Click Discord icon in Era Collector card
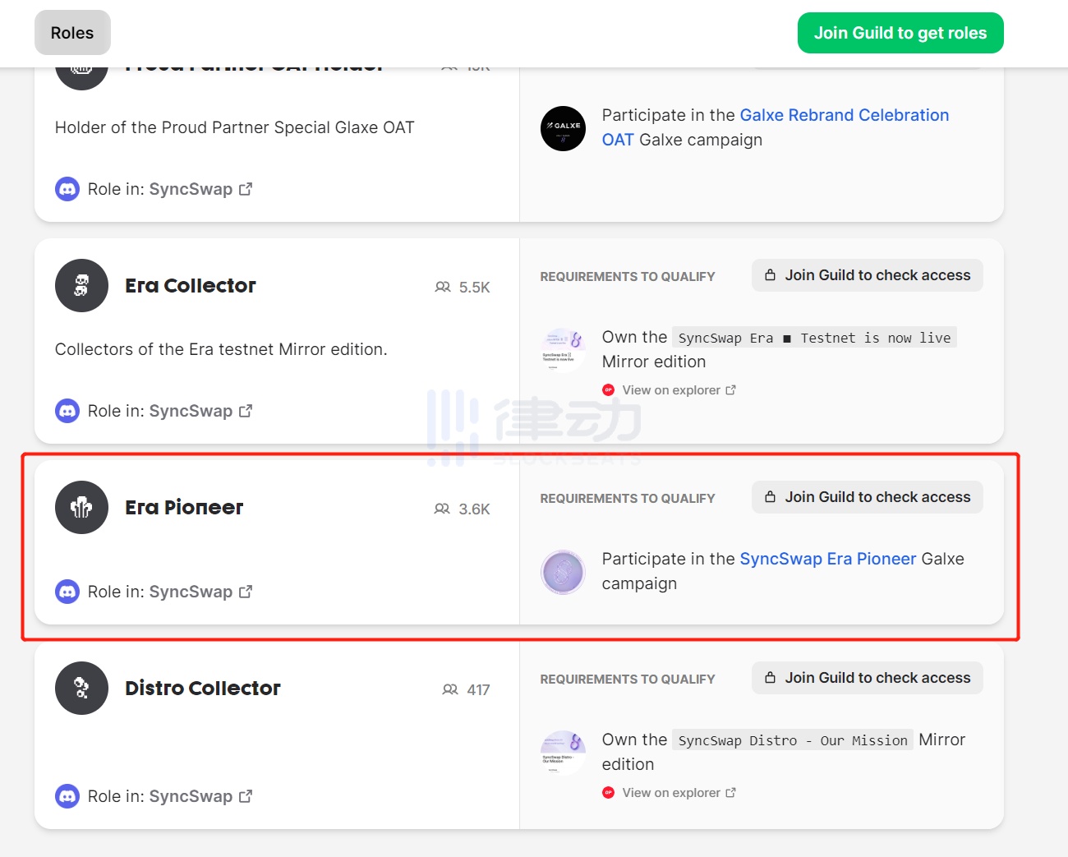 pyautogui.click(x=67, y=411)
